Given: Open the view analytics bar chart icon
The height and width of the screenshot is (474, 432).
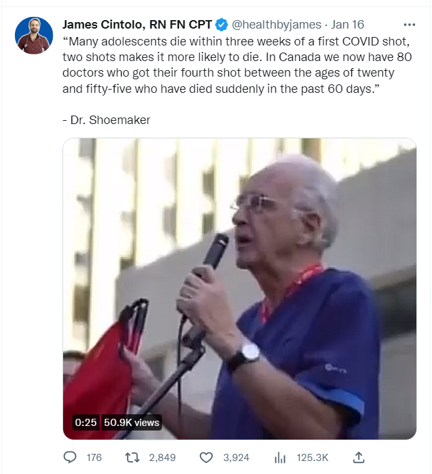Looking at the screenshot, I should pos(280,458).
